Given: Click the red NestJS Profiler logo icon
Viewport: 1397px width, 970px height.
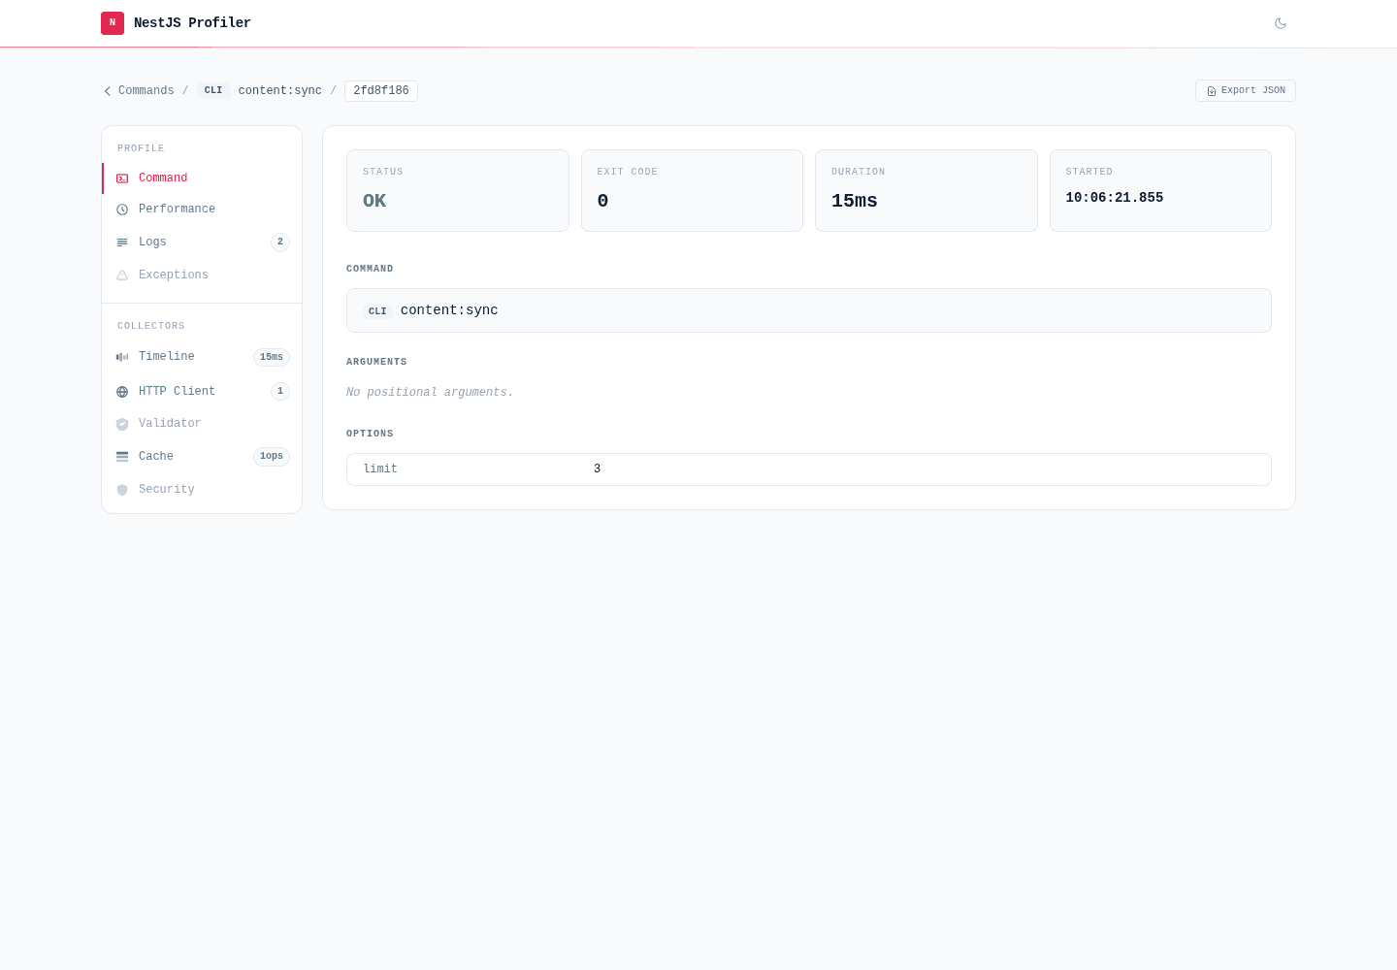Looking at the screenshot, I should (x=113, y=23).
